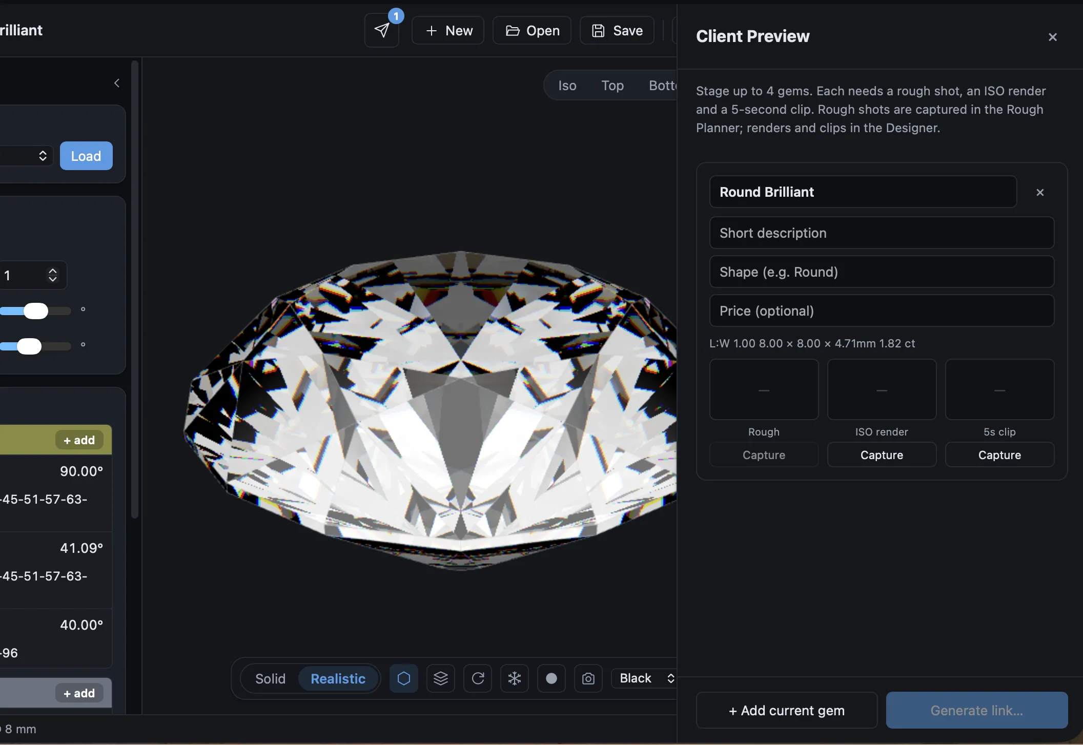Select Solid render mode
The width and height of the screenshot is (1083, 745).
[x=270, y=678]
